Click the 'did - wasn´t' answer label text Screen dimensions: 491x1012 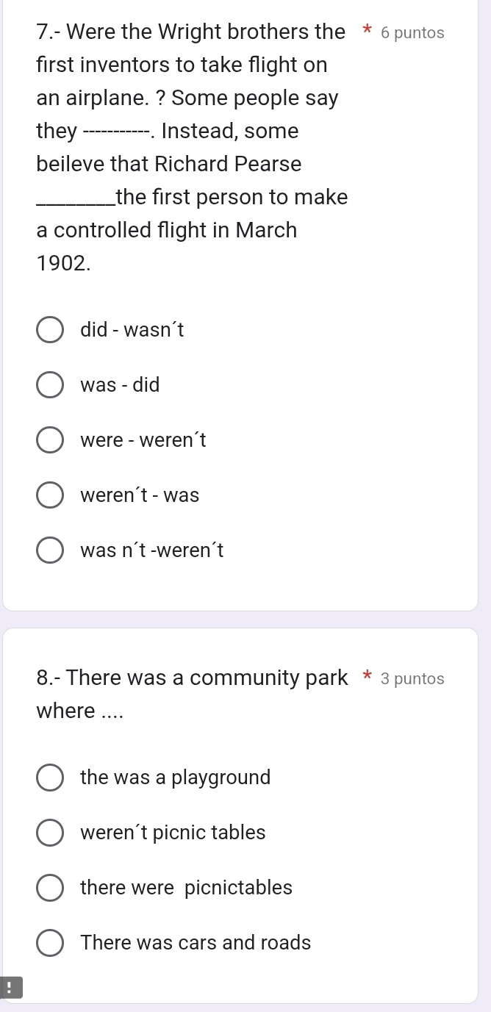click(132, 330)
